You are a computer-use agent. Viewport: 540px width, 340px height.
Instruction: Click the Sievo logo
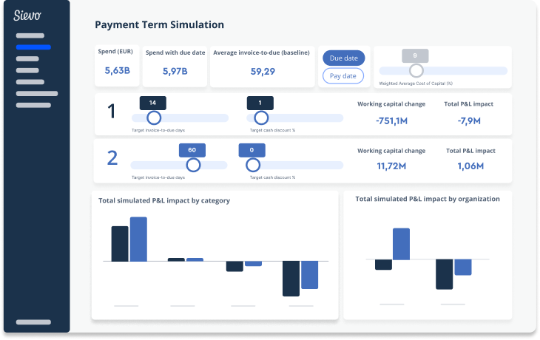point(27,16)
